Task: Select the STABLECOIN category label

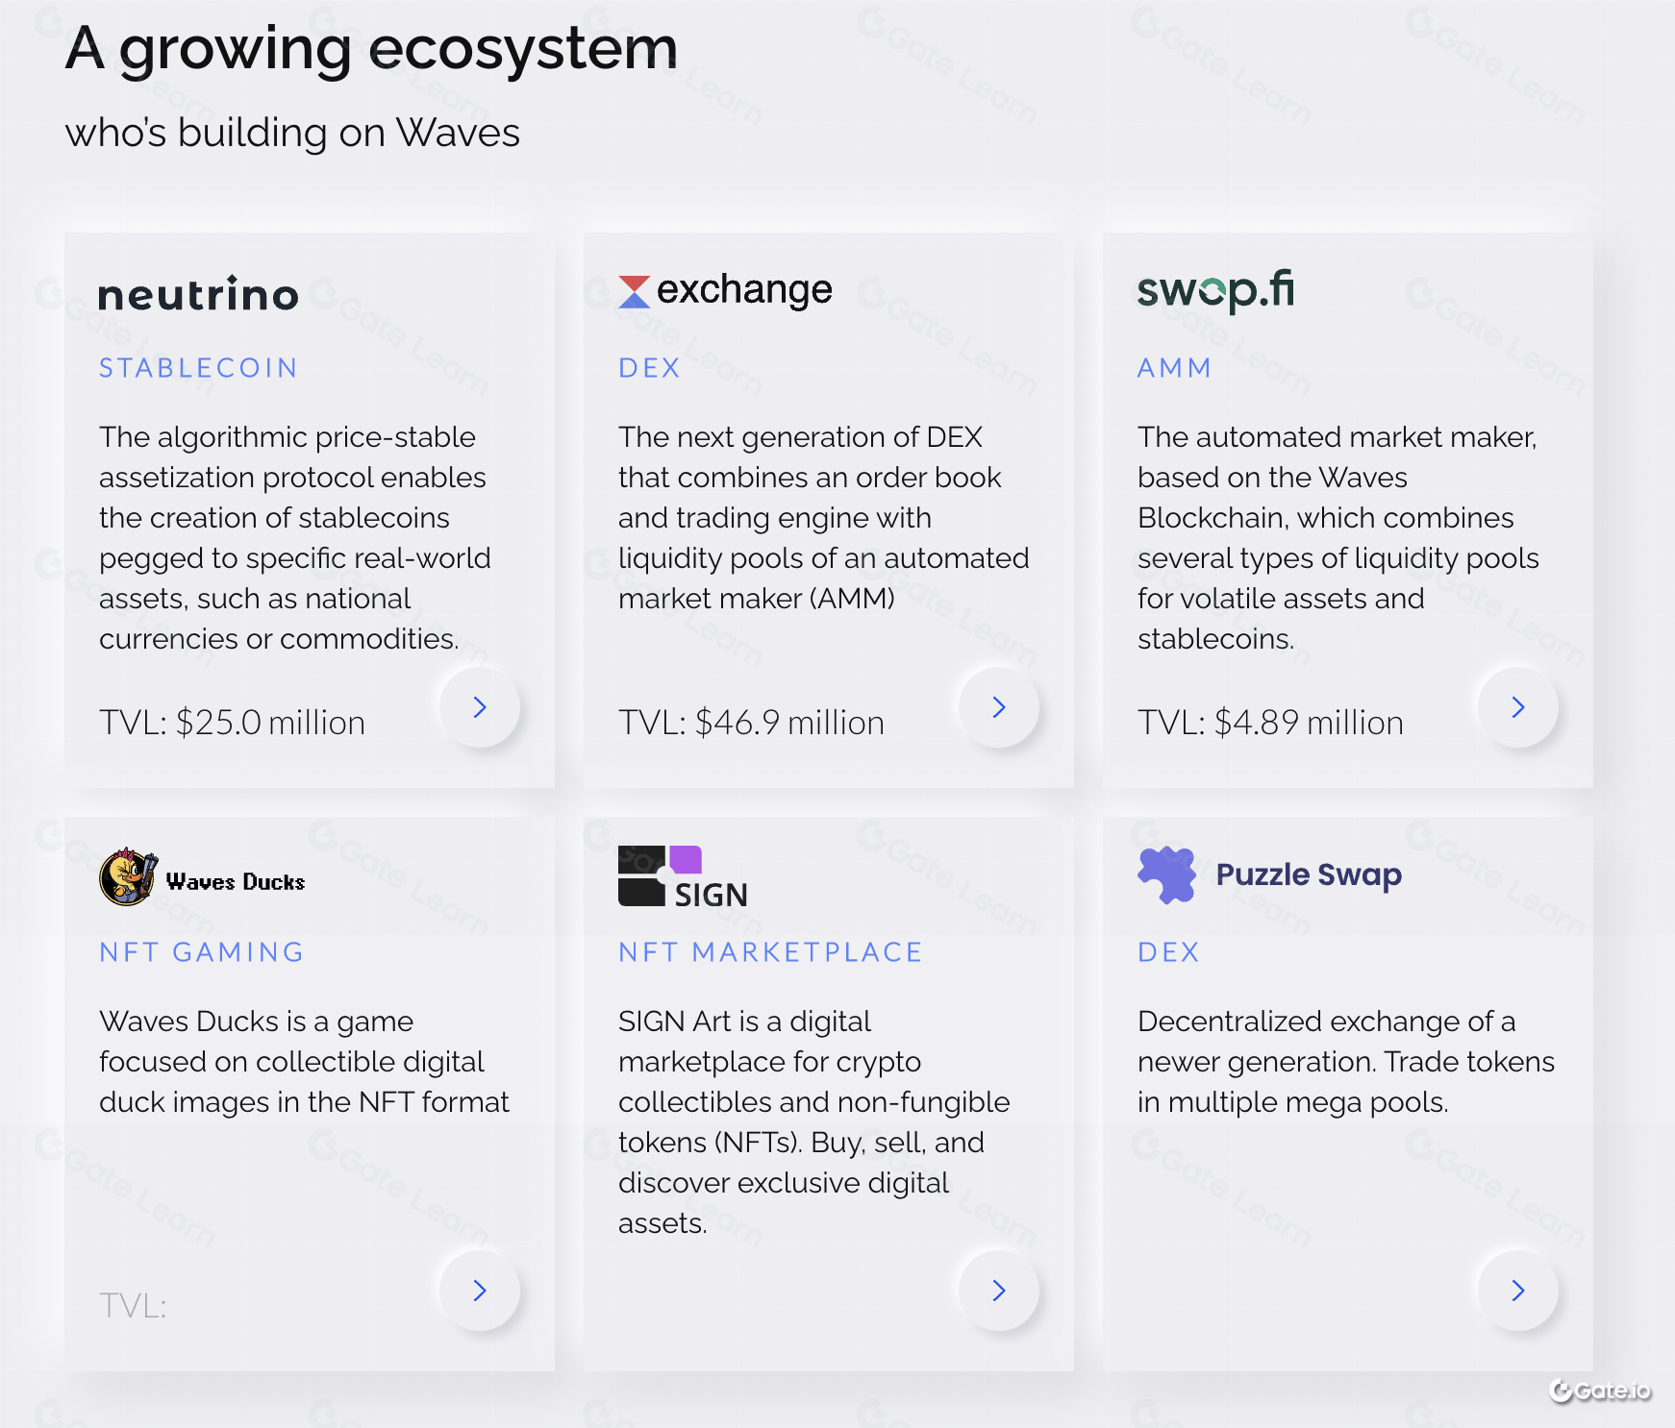Action: (x=199, y=368)
